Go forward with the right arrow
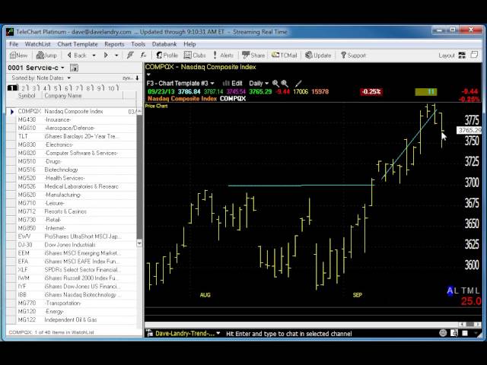487x365 pixels. 106,56
